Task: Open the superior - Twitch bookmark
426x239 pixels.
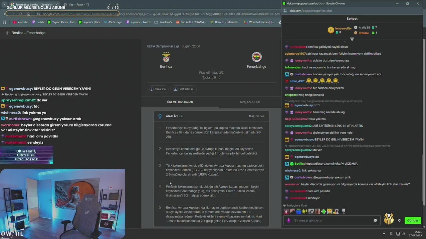Action: (x=138, y=22)
